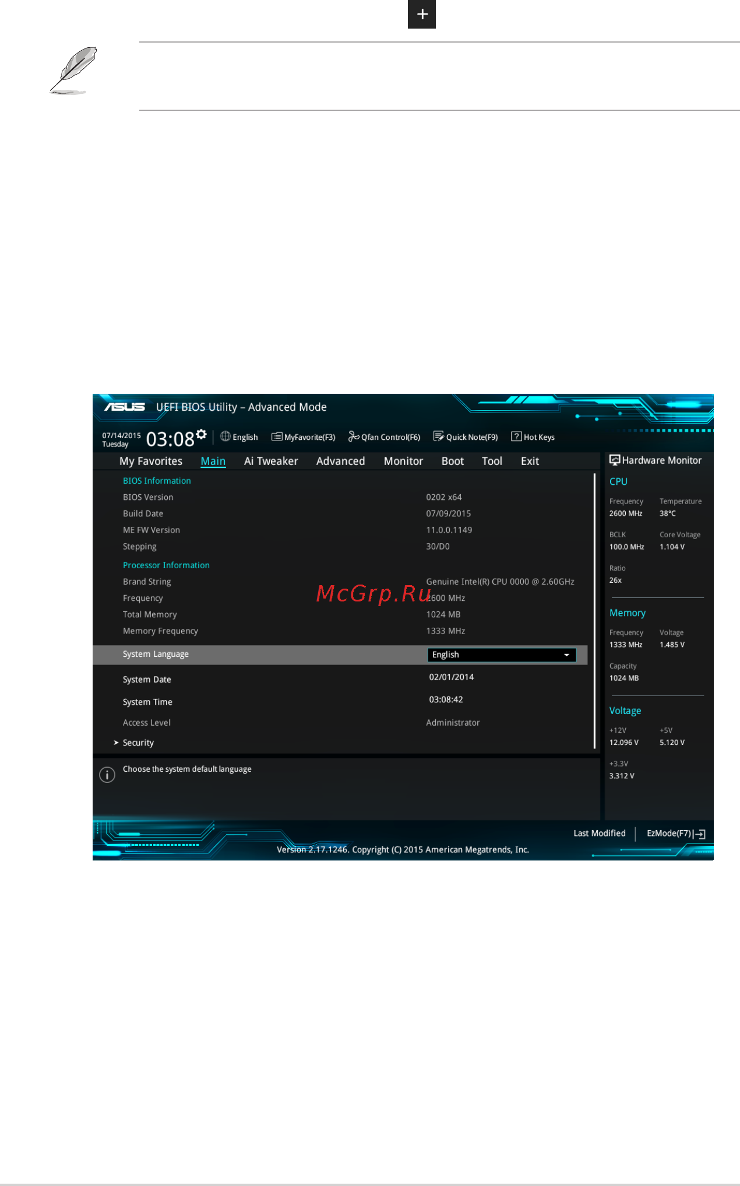Click the Quick Note pencil icon
740x1186 pixels.
pyautogui.click(x=439, y=436)
